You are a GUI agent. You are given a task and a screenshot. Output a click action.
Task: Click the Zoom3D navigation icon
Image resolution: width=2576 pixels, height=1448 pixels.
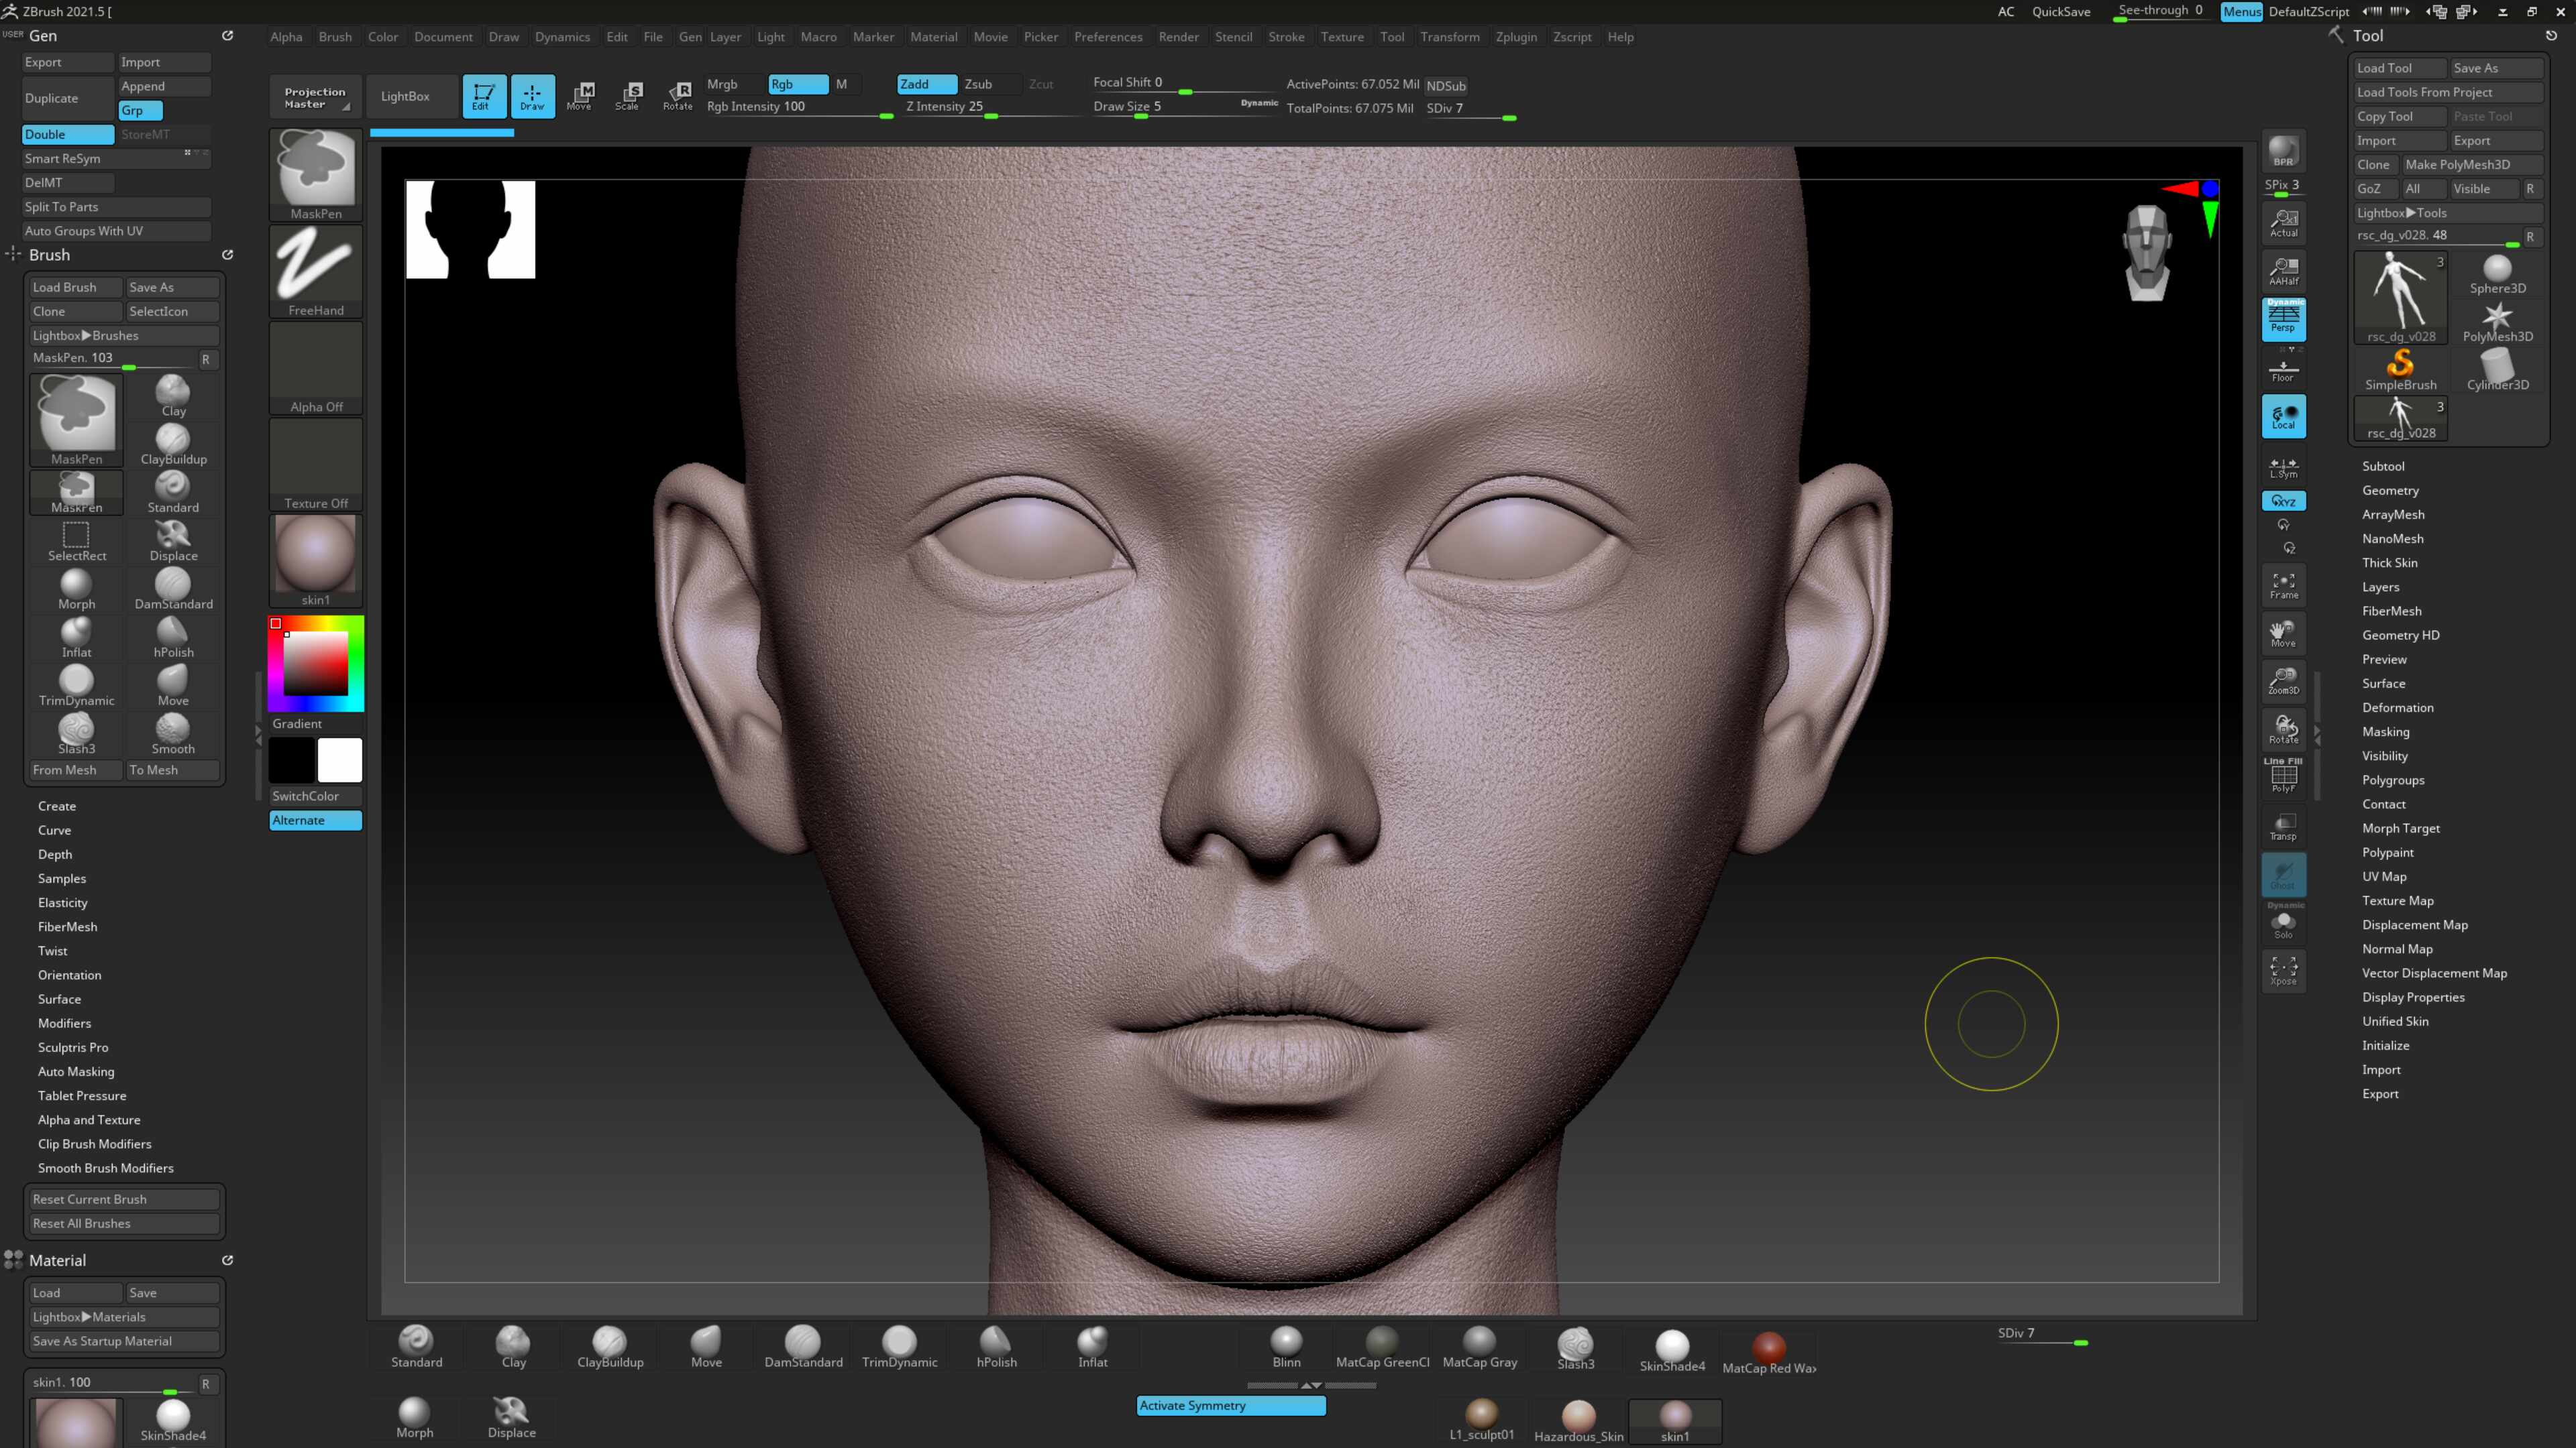(2284, 680)
